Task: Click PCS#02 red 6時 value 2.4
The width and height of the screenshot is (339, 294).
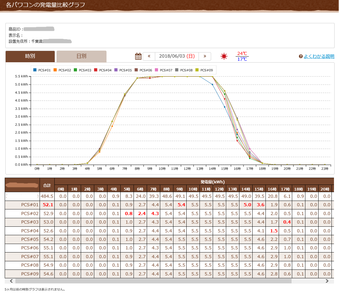Action: pyautogui.click(x=142, y=214)
